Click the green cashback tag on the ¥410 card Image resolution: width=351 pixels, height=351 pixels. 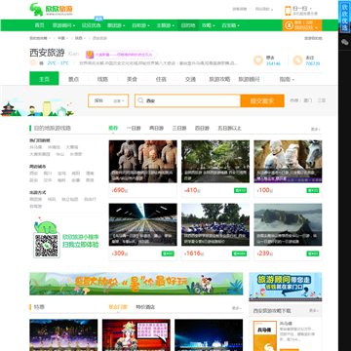coord(240,190)
